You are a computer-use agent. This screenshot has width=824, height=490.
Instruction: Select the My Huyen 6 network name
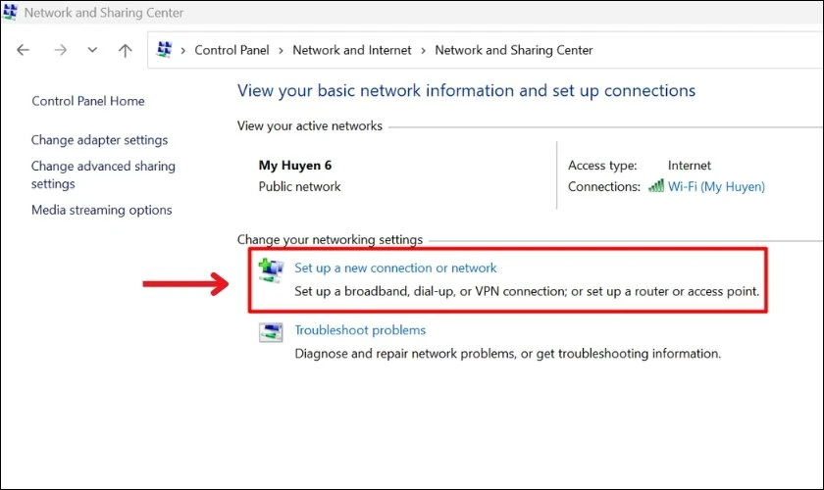point(295,165)
